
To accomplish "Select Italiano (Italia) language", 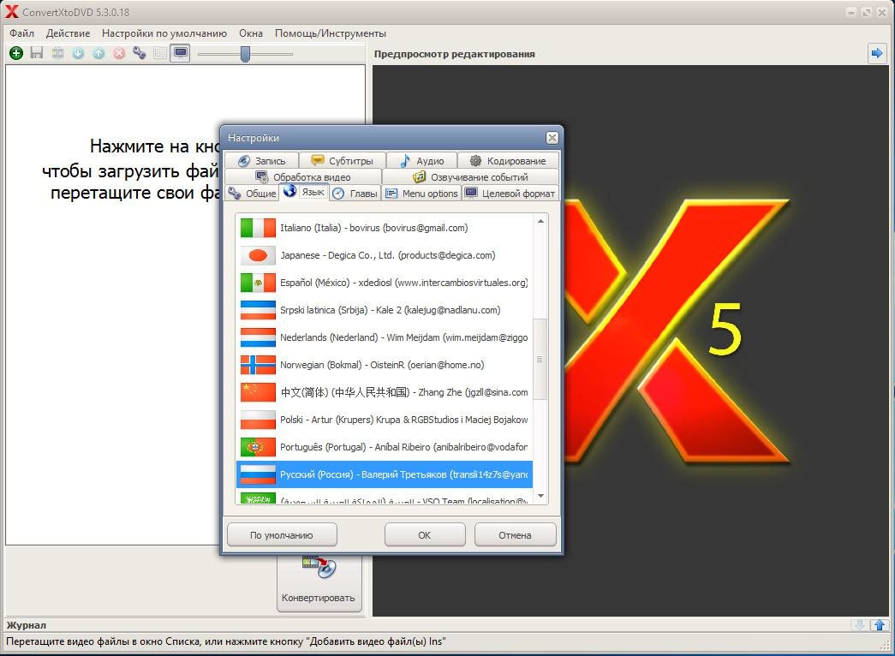I will (x=385, y=228).
